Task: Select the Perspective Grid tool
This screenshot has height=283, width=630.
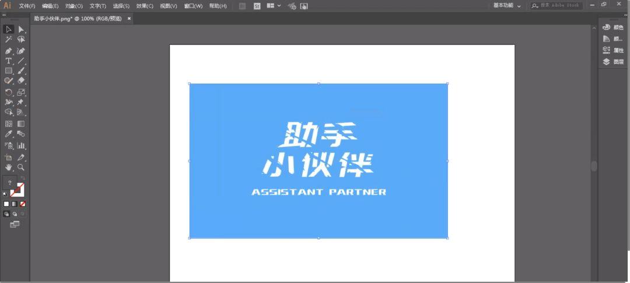Action: click(x=22, y=112)
